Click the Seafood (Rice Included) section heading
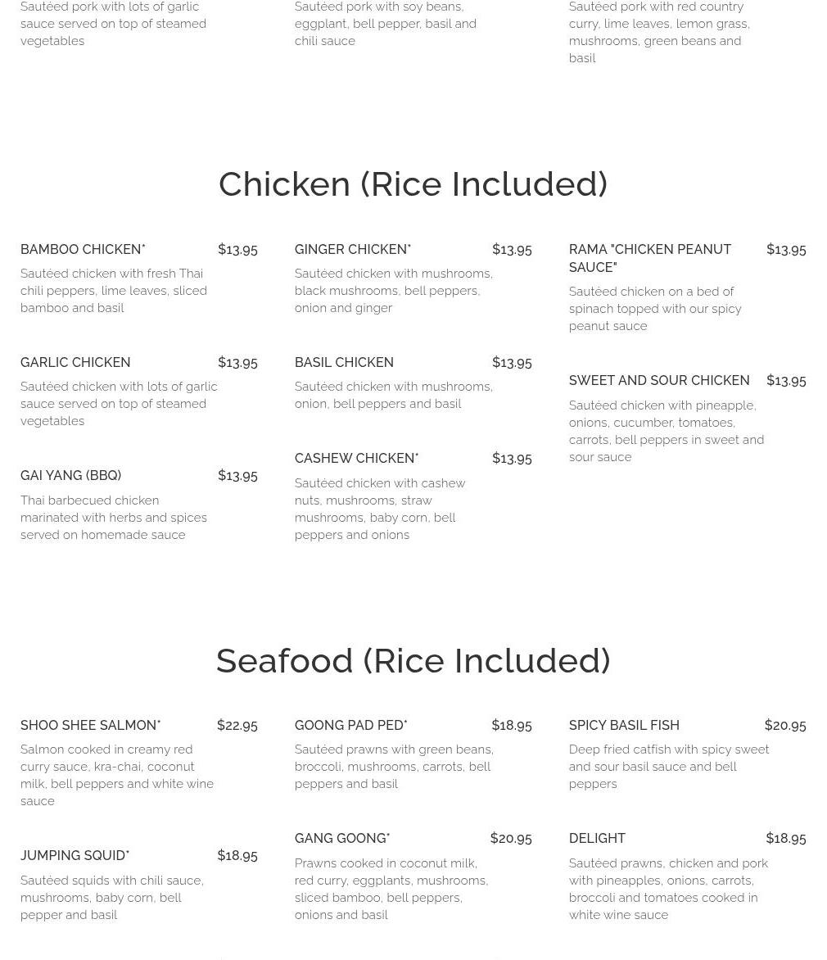Image resolution: width=827 pixels, height=960 pixels. tap(413, 660)
